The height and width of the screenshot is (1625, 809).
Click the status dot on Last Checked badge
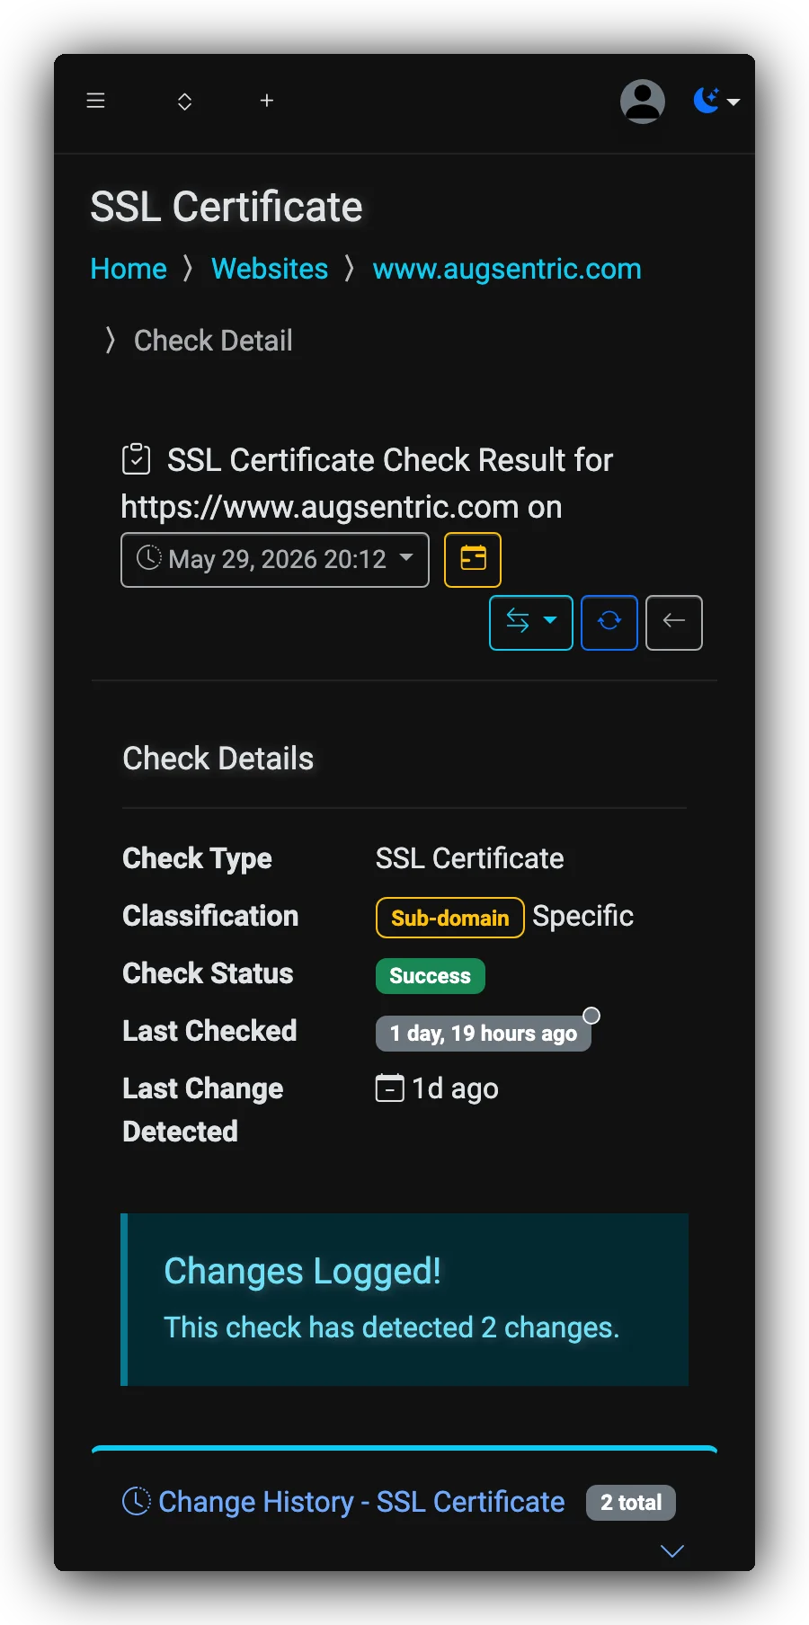coord(591,1016)
